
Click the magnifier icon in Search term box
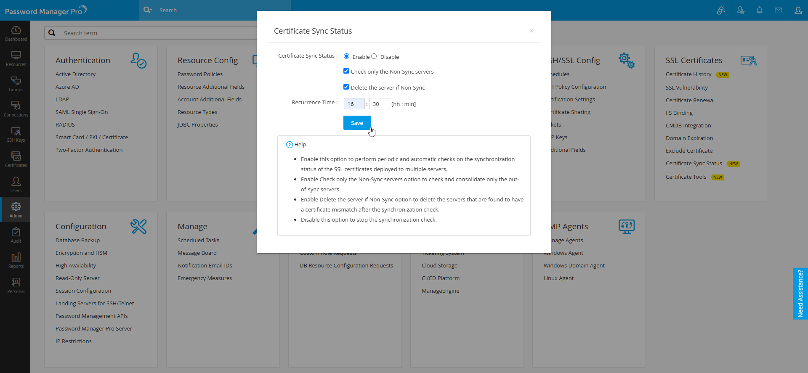(52, 33)
